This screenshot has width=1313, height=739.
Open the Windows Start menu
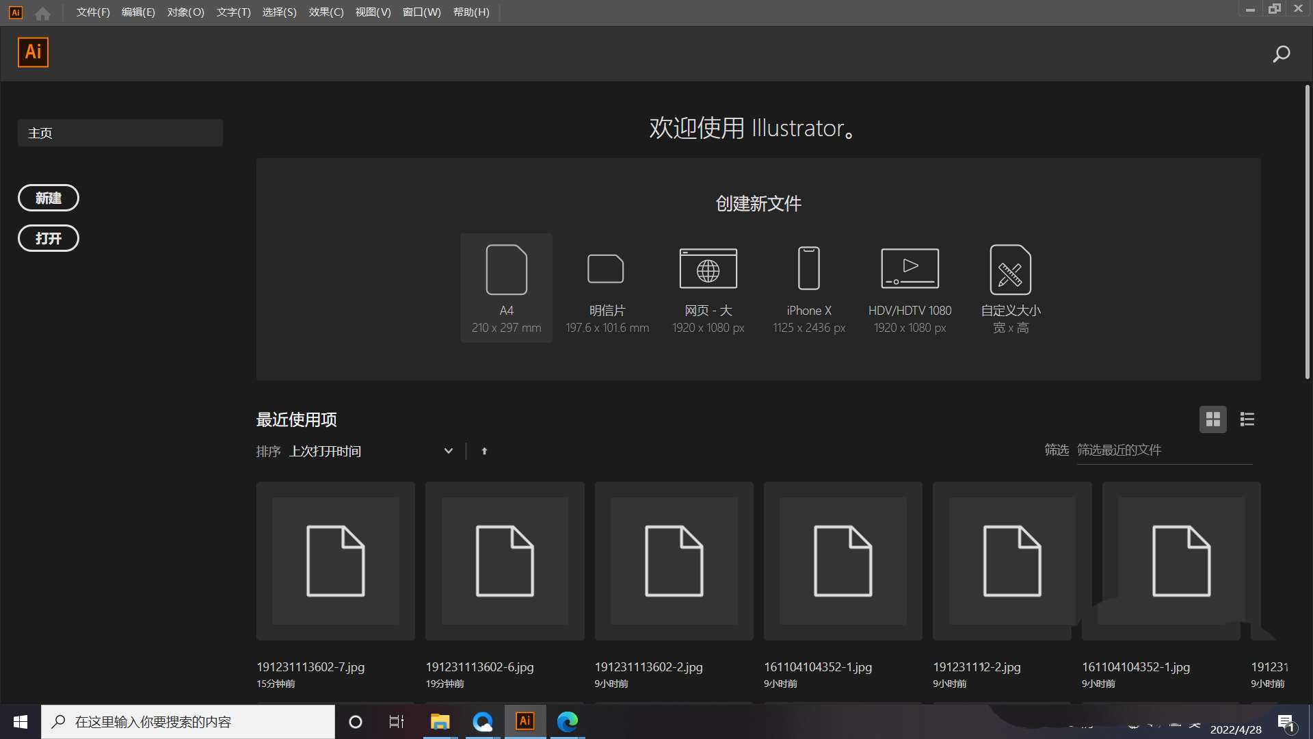click(21, 722)
